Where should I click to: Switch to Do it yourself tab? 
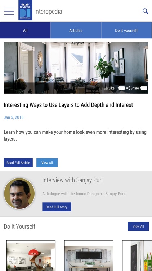tap(126, 30)
